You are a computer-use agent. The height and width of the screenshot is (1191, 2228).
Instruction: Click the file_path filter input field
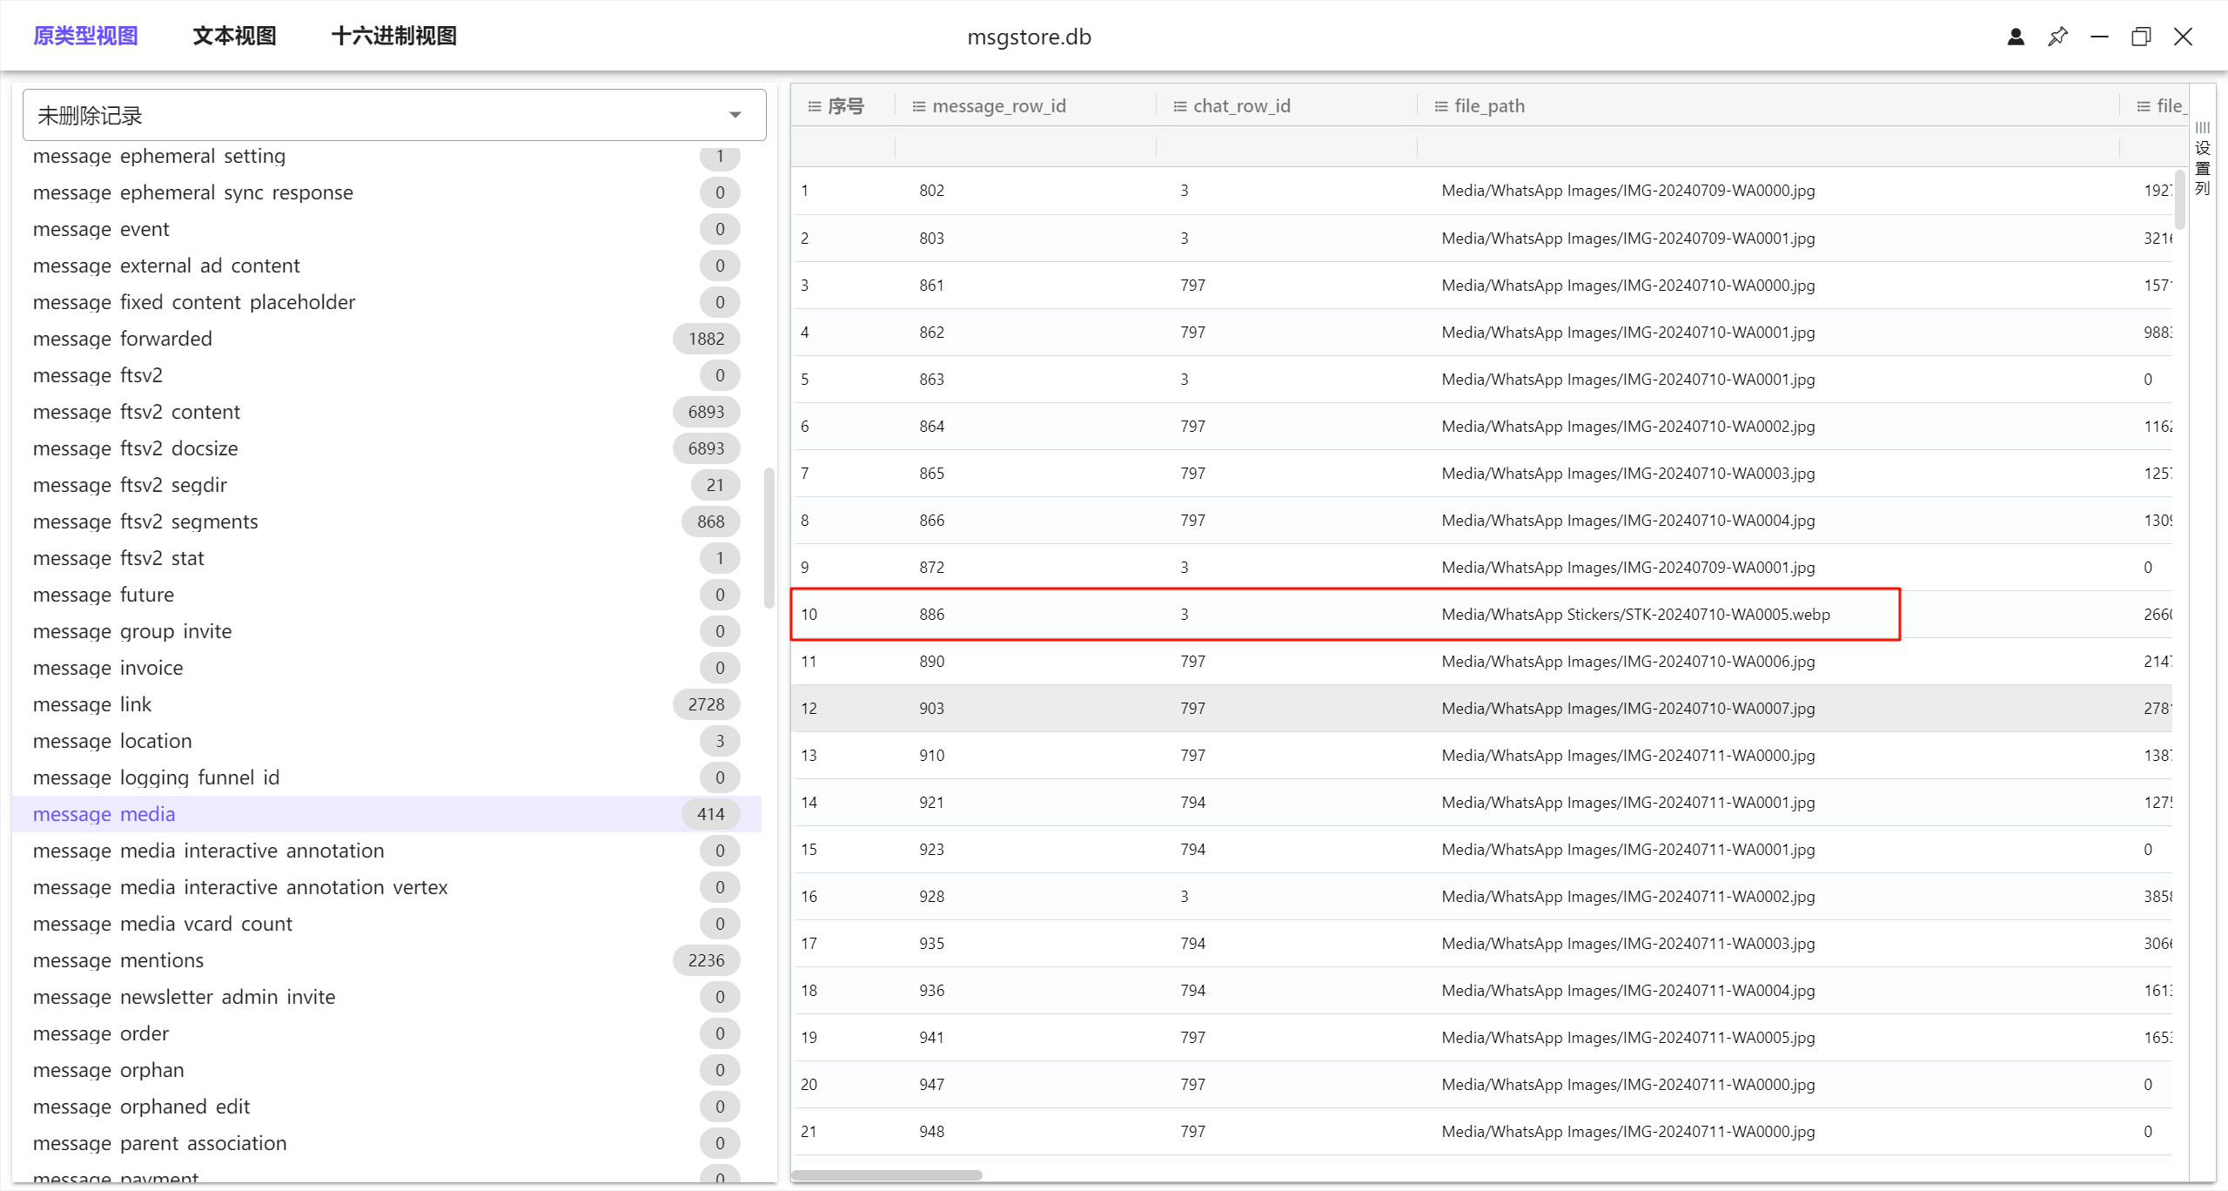click(x=1767, y=146)
